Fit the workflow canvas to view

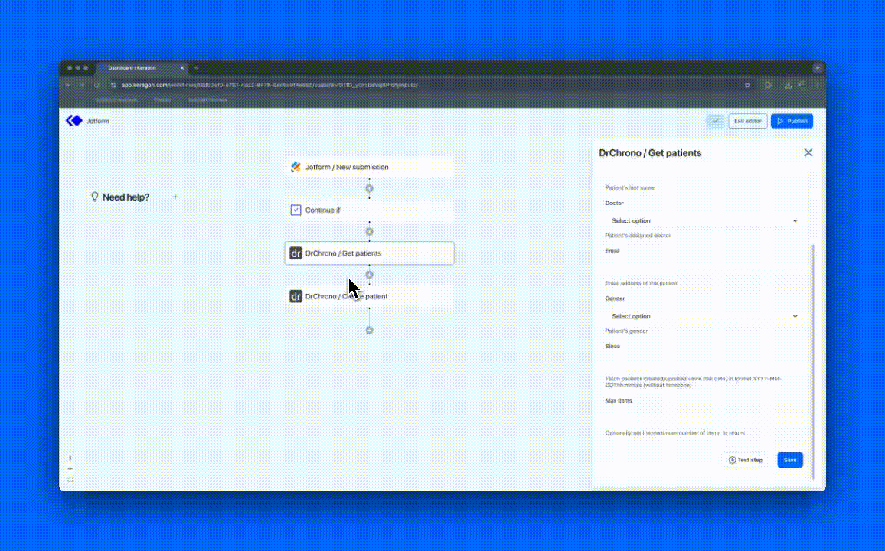(70, 479)
